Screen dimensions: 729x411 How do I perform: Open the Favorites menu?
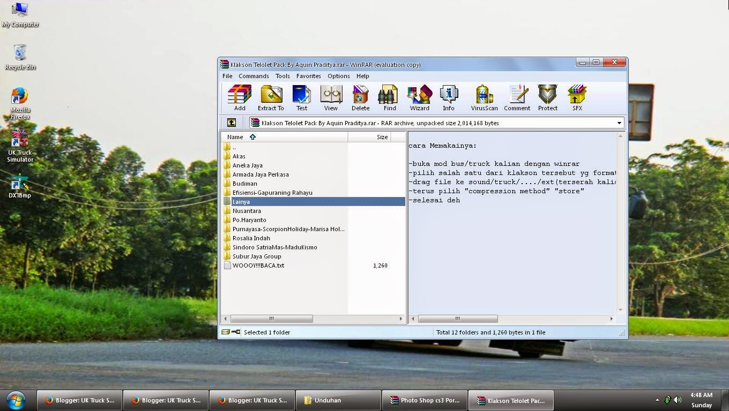tap(308, 76)
